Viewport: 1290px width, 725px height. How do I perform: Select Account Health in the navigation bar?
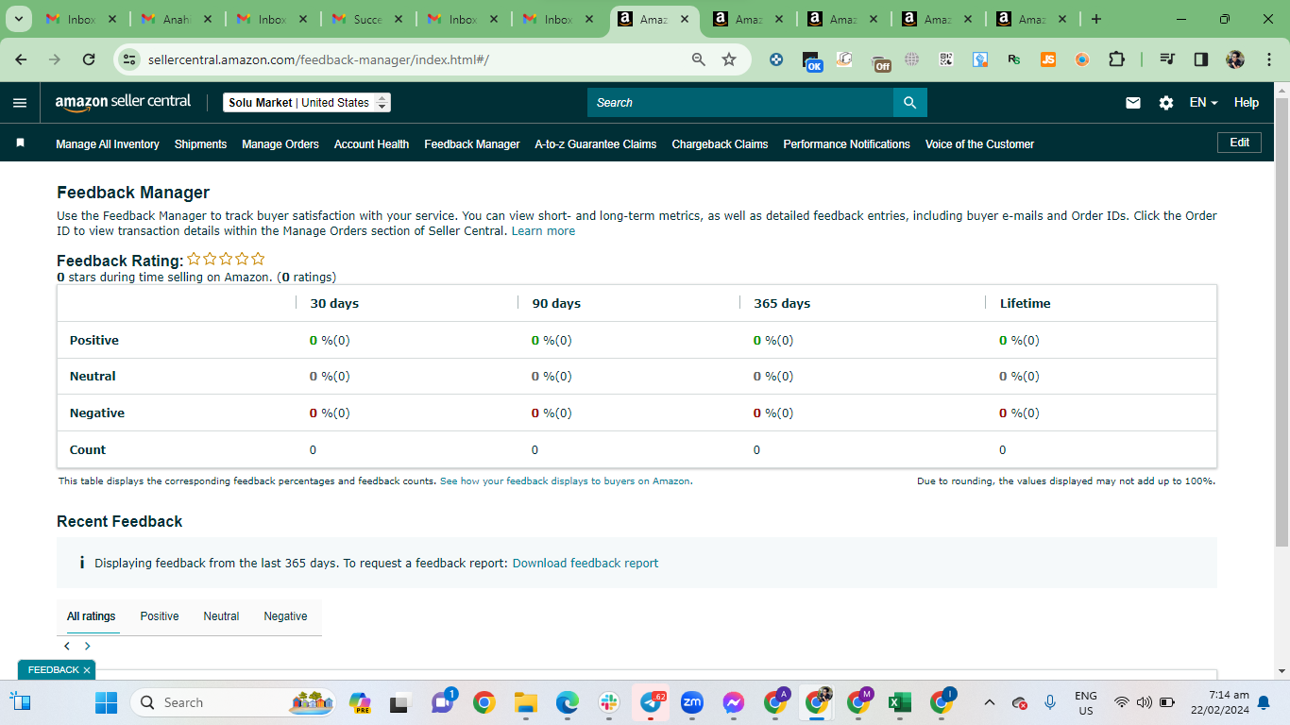point(371,144)
